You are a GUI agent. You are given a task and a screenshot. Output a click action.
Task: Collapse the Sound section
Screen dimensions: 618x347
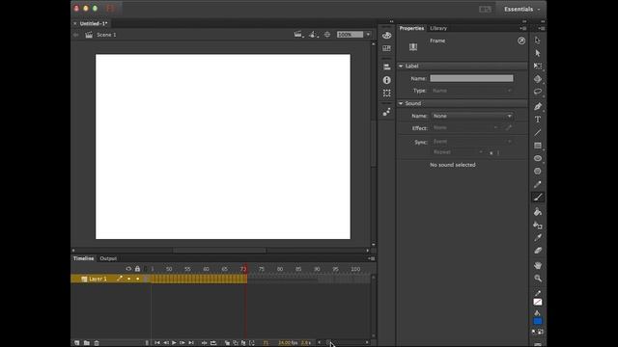[x=401, y=103]
